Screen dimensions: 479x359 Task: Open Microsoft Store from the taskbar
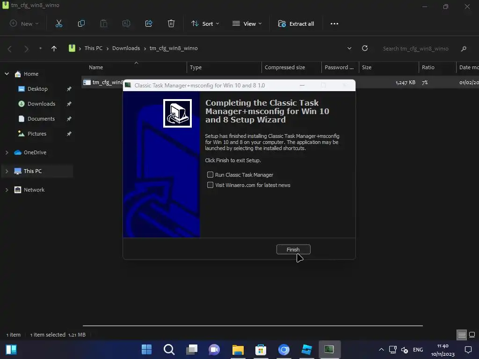click(x=261, y=350)
